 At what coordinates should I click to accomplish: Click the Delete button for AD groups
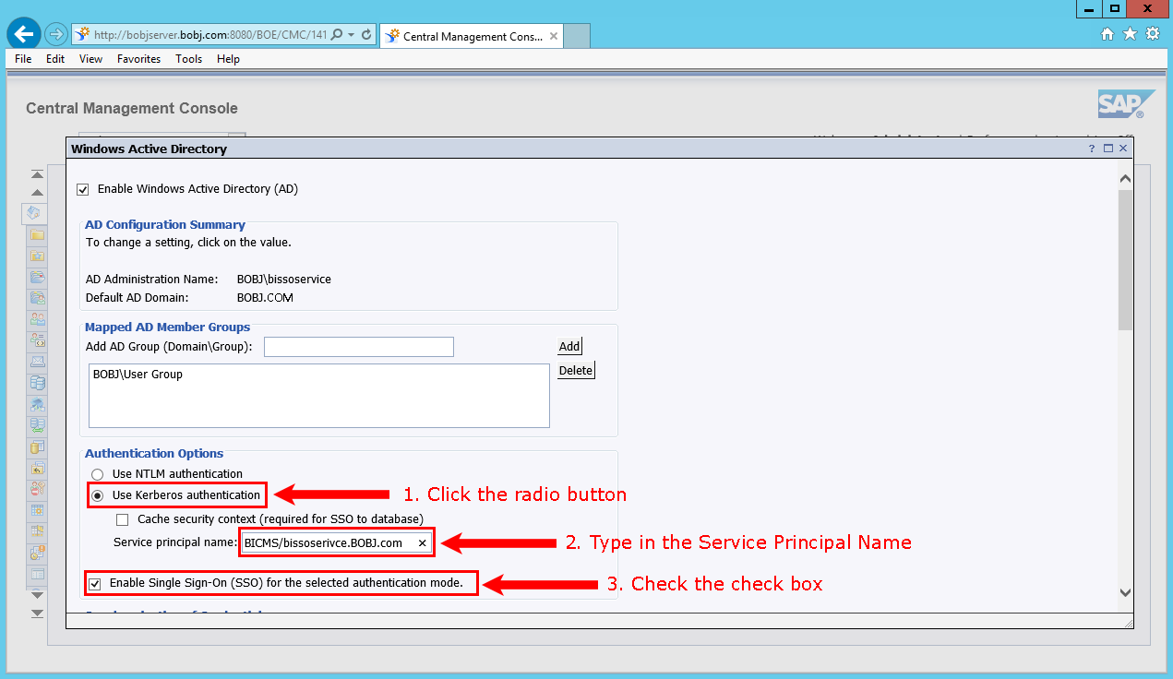click(576, 371)
